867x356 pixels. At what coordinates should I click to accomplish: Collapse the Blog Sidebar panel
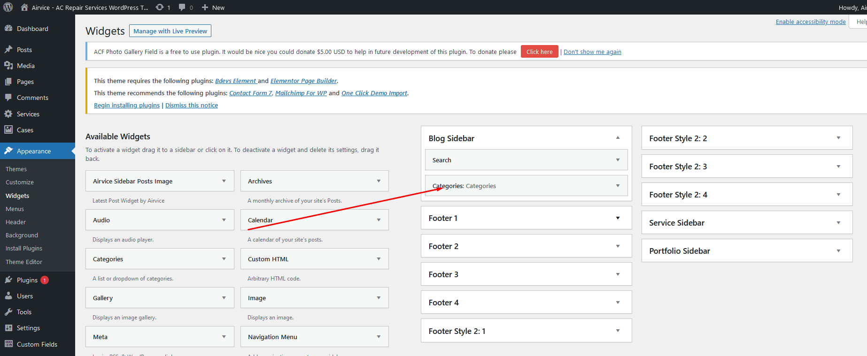coord(618,138)
